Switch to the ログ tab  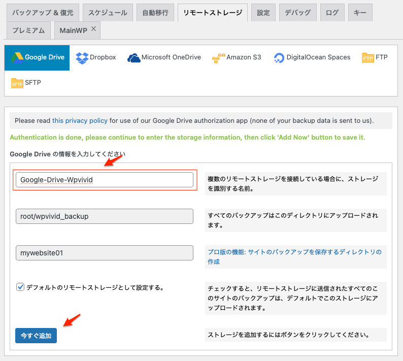332,13
